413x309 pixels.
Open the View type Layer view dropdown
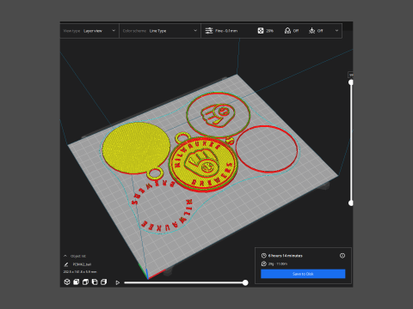click(89, 31)
